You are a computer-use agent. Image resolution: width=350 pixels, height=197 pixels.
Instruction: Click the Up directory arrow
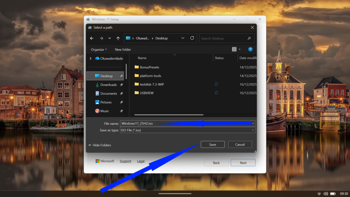tap(118, 38)
